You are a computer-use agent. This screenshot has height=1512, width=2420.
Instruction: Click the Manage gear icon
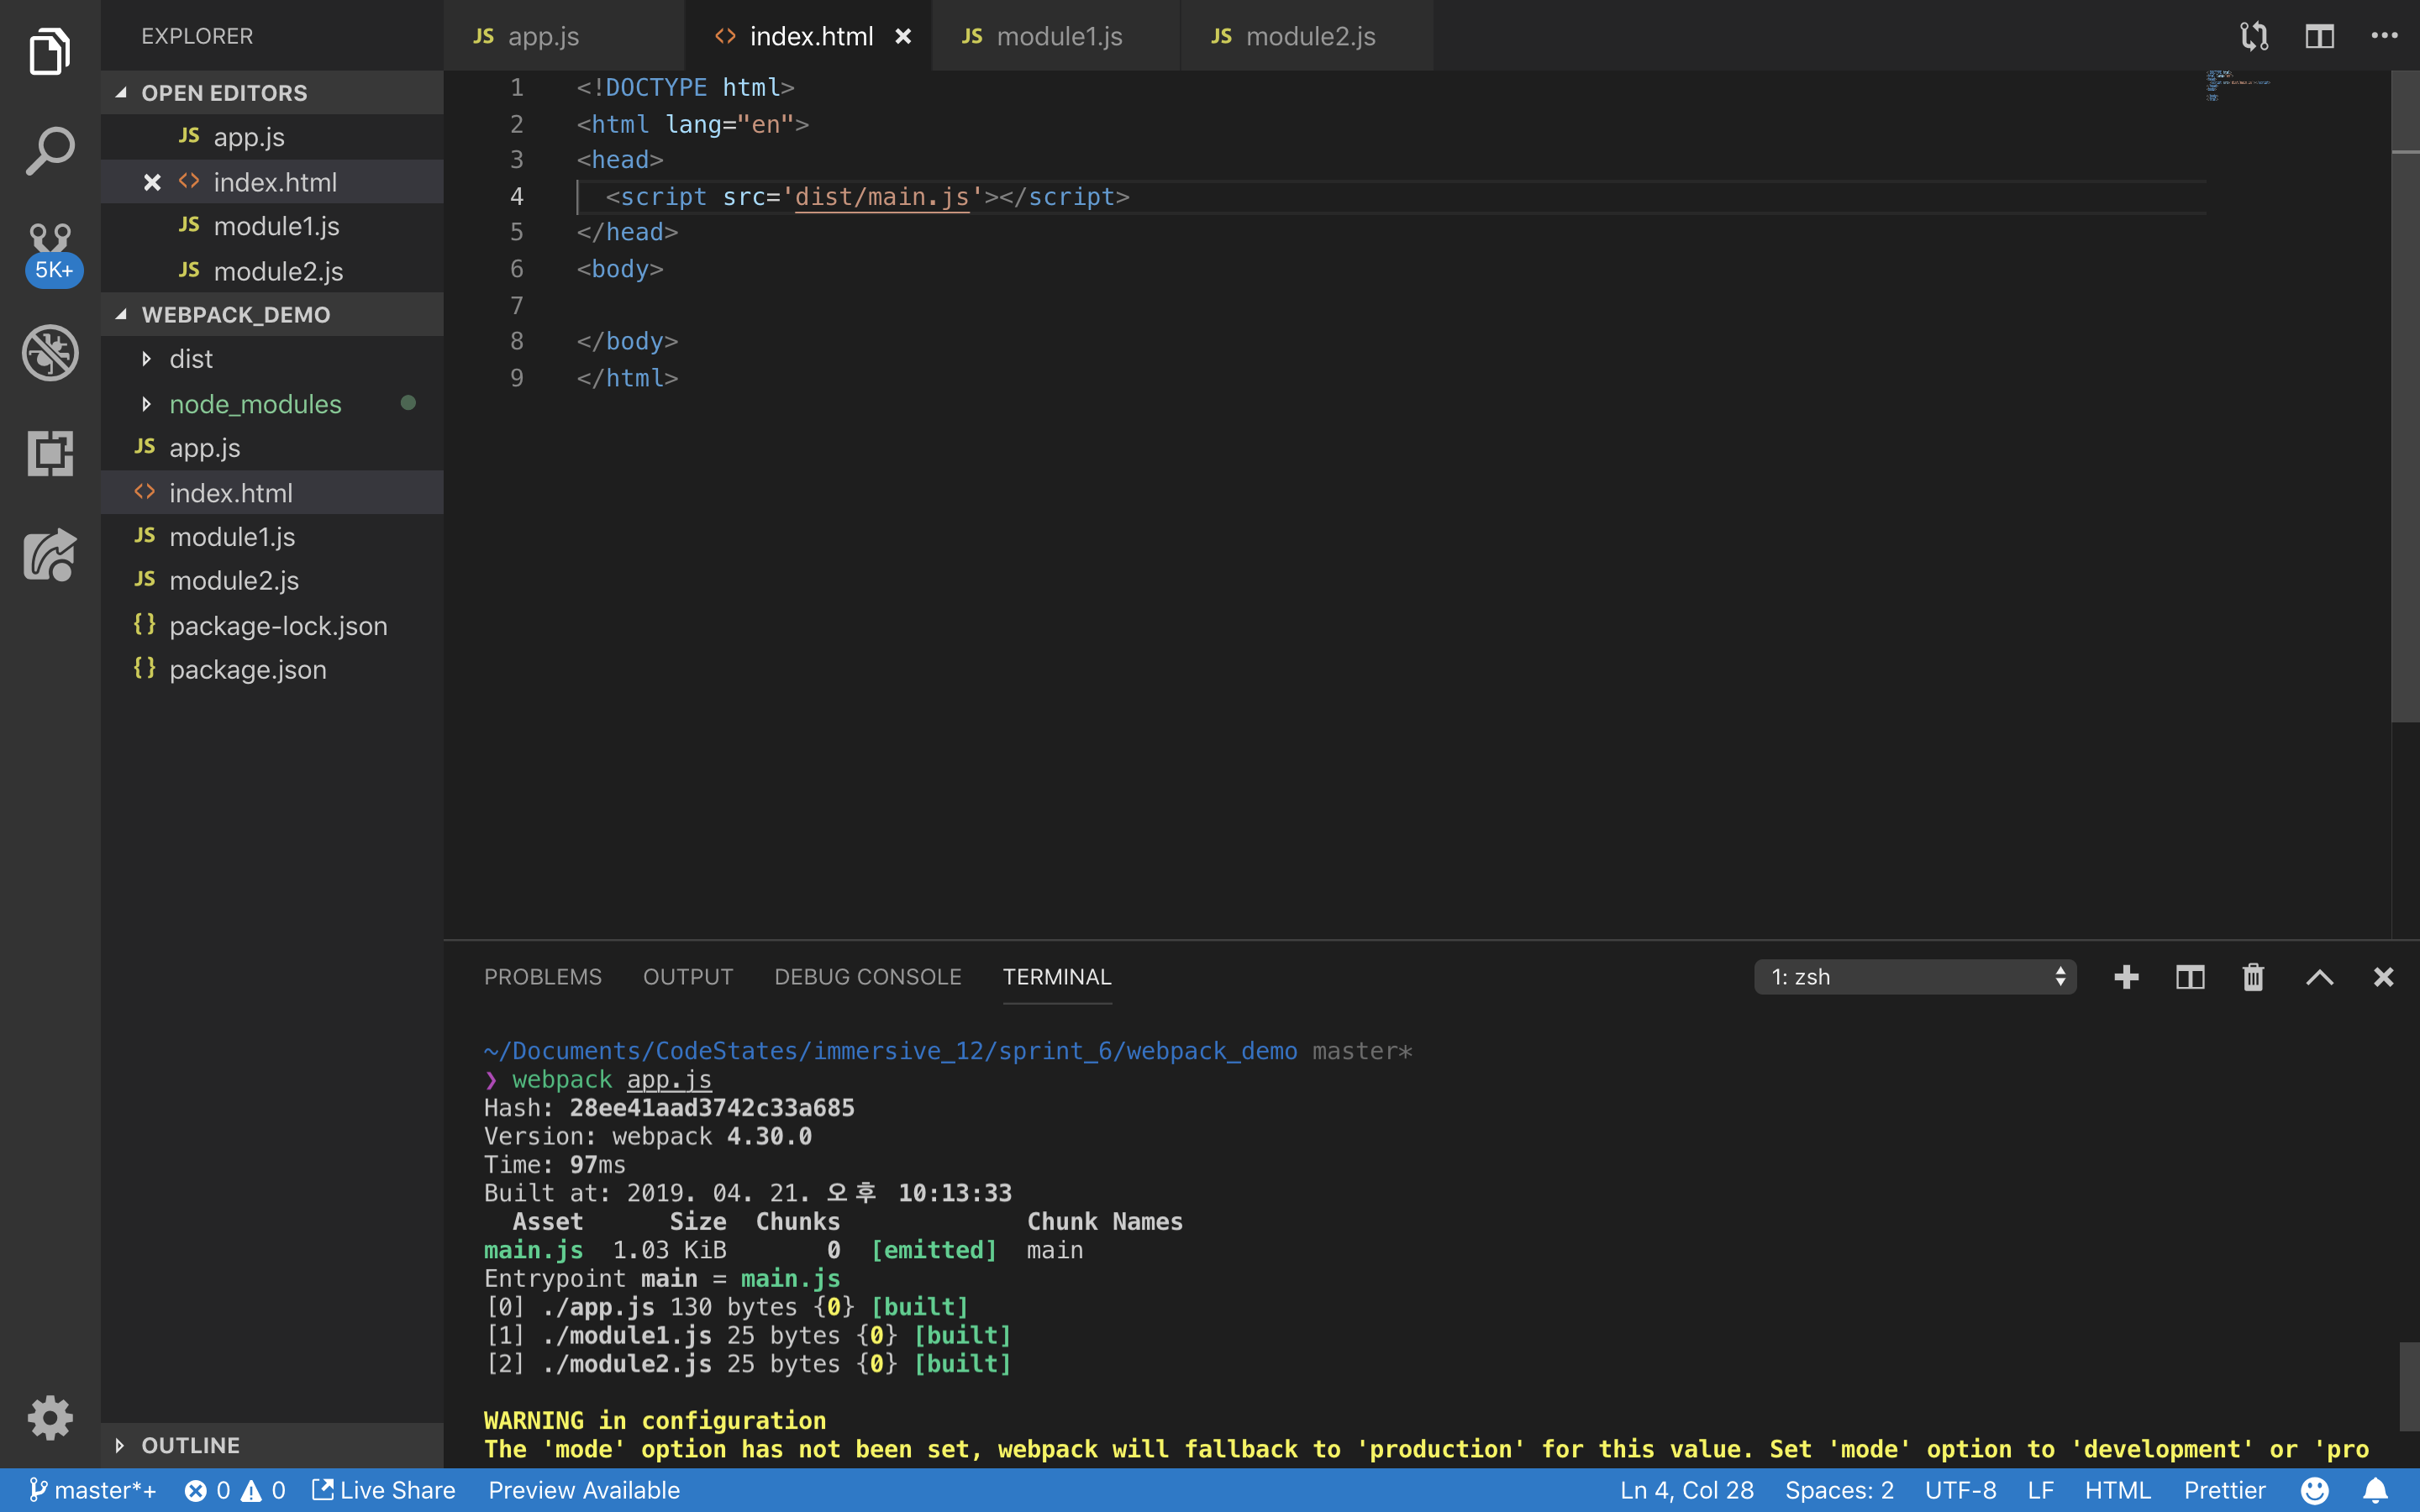tap(50, 1417)
